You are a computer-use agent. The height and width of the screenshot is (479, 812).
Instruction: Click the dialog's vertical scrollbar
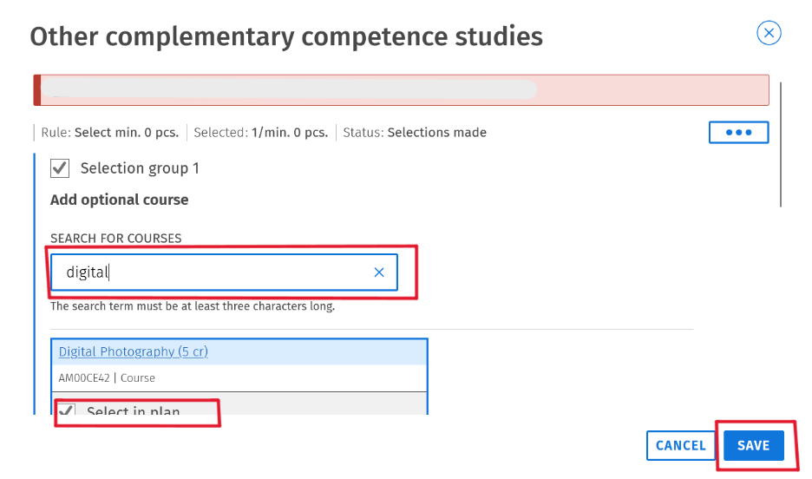pos(781,144)
